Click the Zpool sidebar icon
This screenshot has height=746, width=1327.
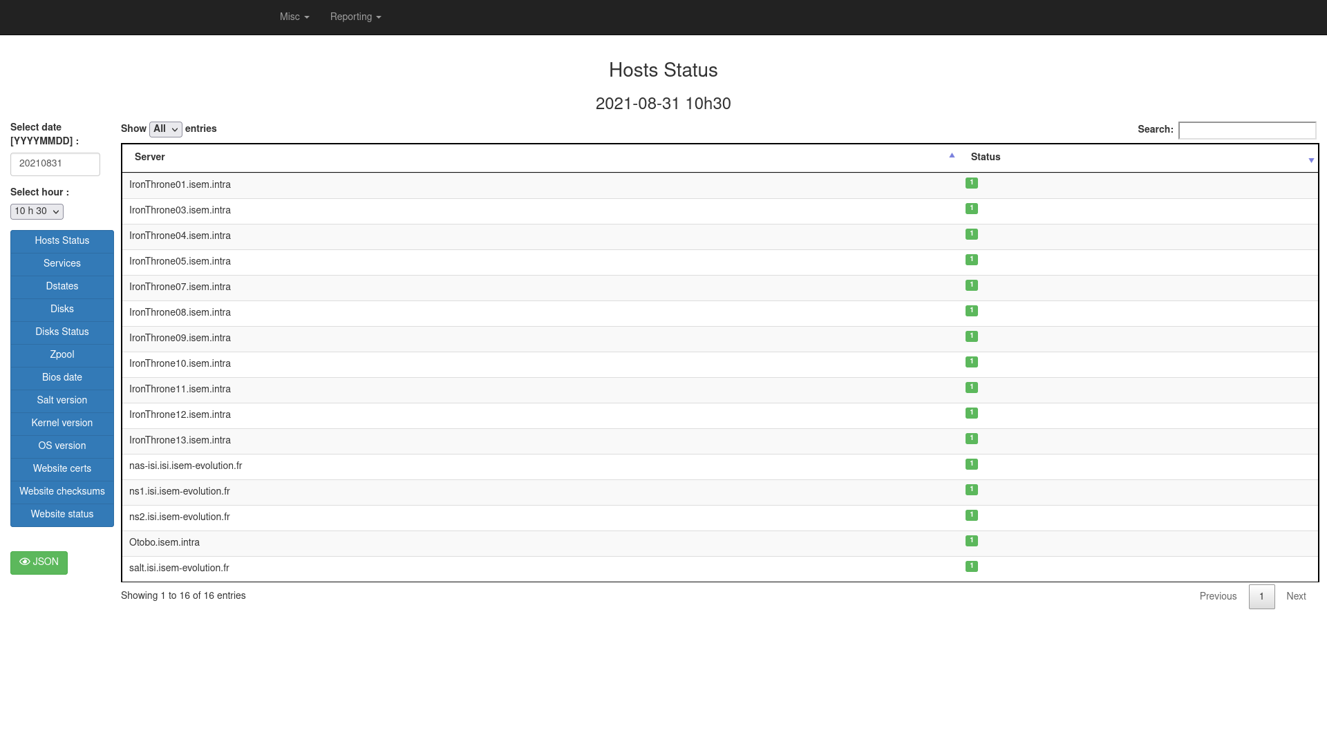click(x=62, y=354)
